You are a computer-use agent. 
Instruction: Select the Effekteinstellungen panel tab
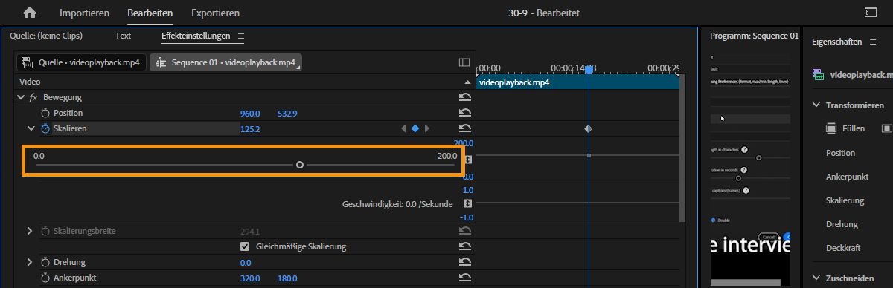pos(196,36)
